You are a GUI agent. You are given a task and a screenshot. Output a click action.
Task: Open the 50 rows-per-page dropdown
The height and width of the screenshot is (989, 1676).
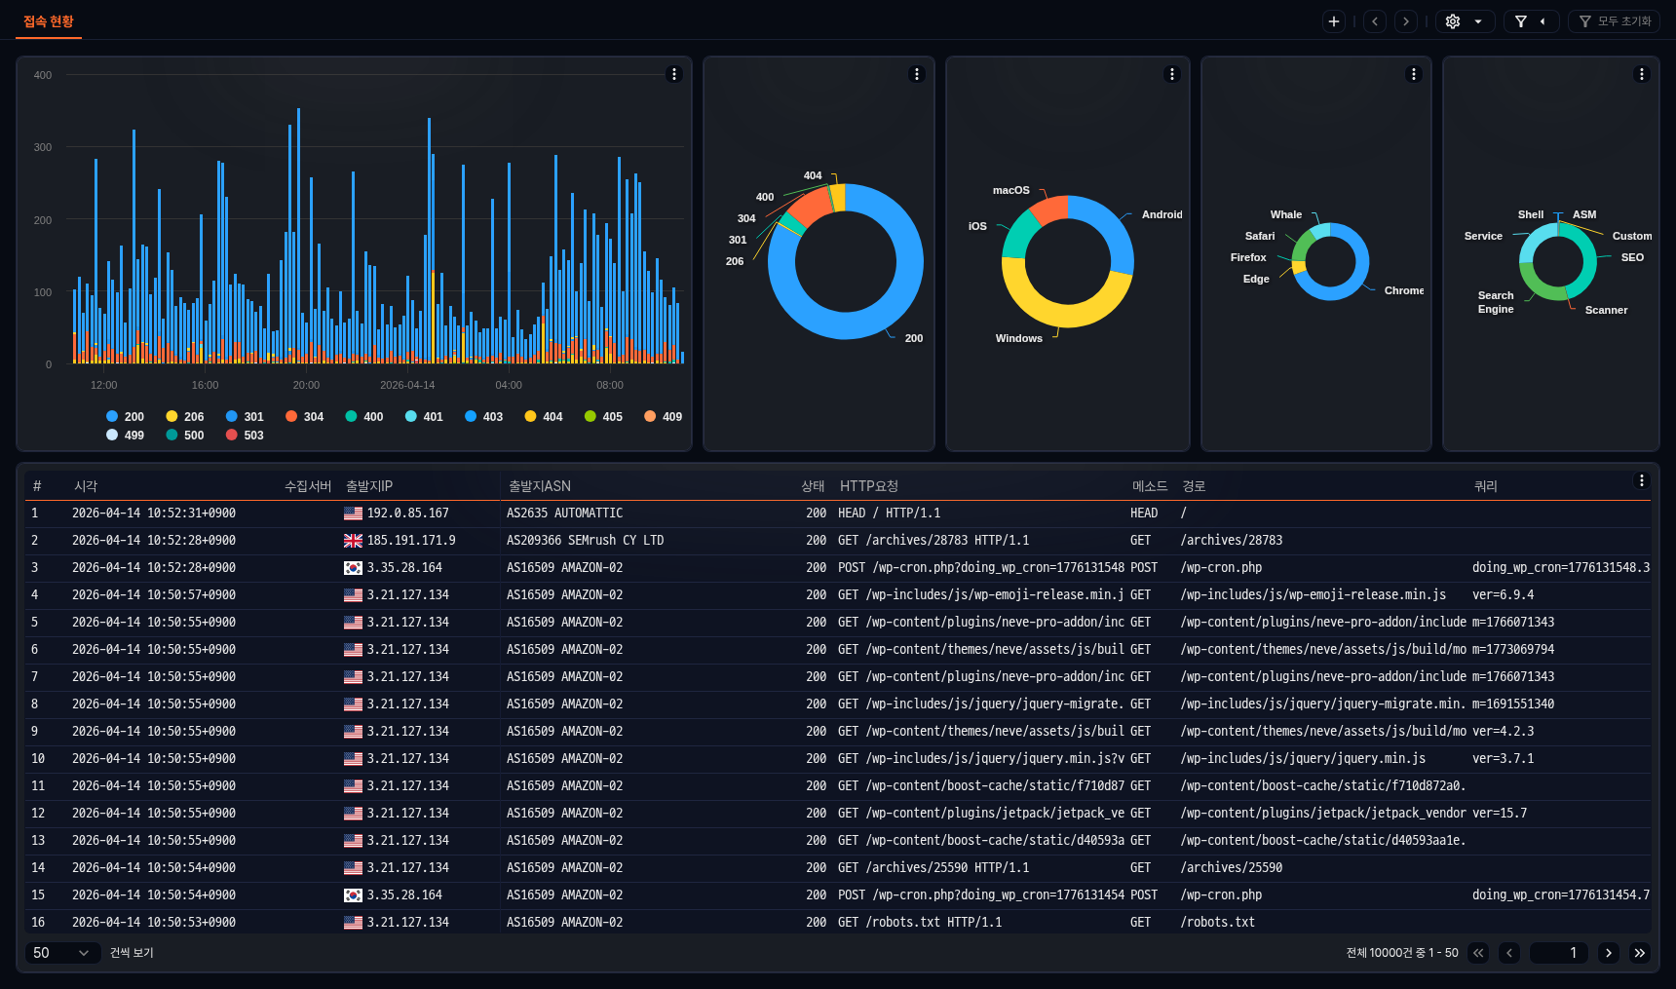(61, 953)
